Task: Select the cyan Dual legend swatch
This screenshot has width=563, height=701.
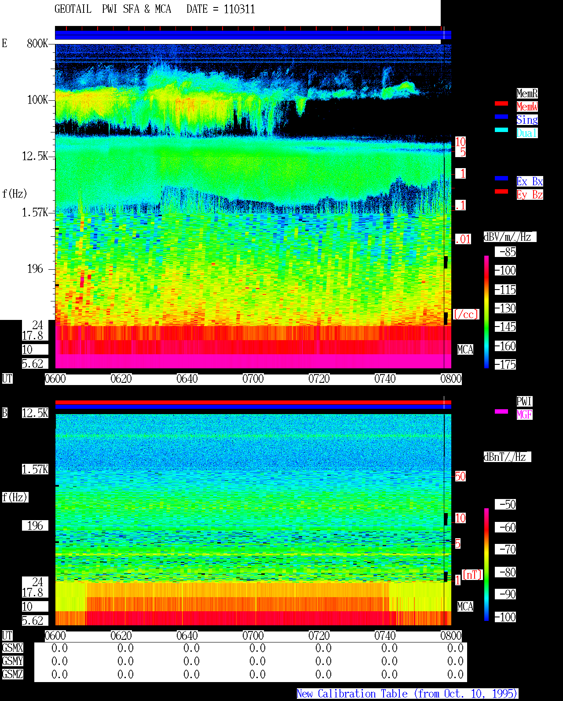Action: (x=501, y=130)
